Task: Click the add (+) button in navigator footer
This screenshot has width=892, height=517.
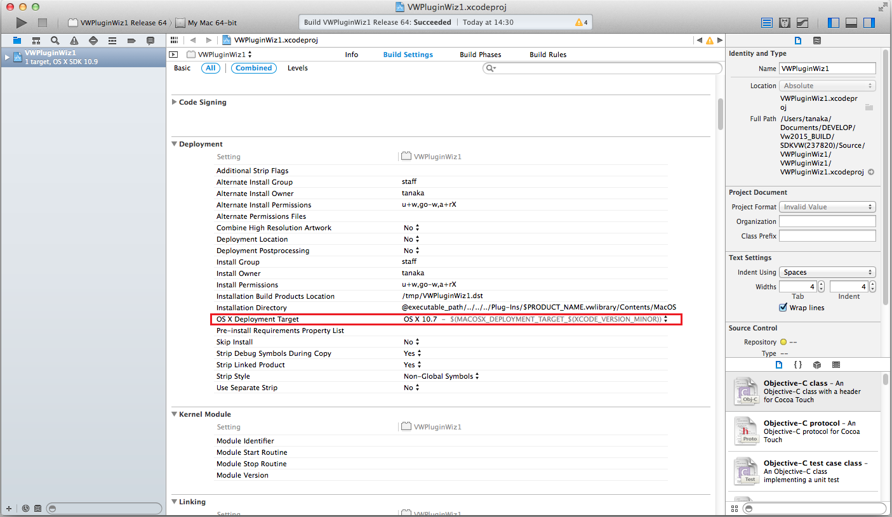Action: [9, 508]
